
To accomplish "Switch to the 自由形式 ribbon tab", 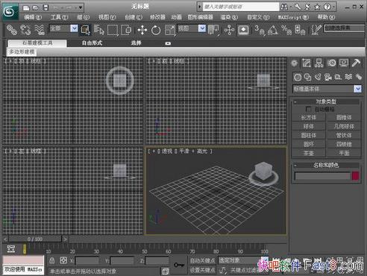I will 92,43.
